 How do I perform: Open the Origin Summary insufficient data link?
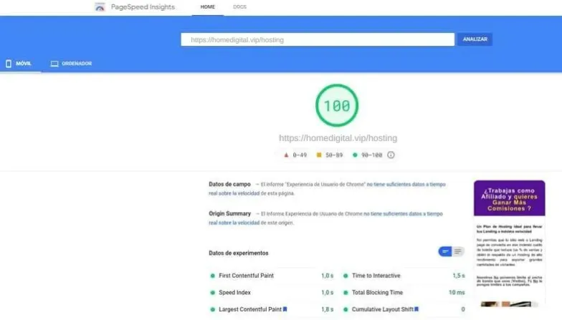point(325,218)
